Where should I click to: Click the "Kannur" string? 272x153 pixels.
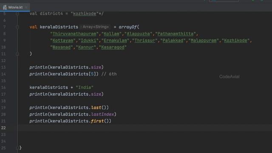coord(86,47)
